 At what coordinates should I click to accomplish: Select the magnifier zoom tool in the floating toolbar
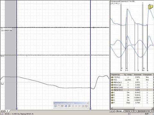point(69,106)
